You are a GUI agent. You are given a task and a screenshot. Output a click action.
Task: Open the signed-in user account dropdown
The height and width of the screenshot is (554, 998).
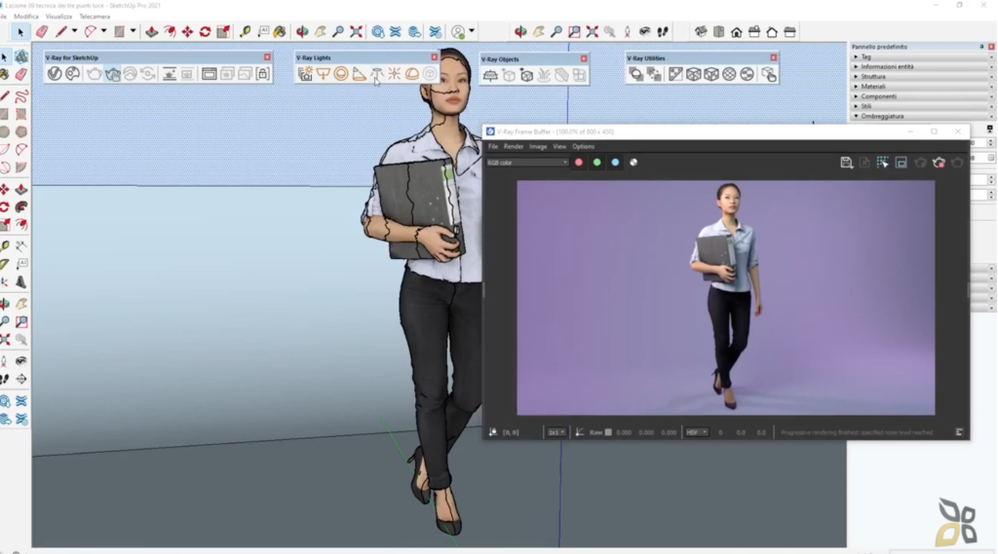tap(472, 31)
